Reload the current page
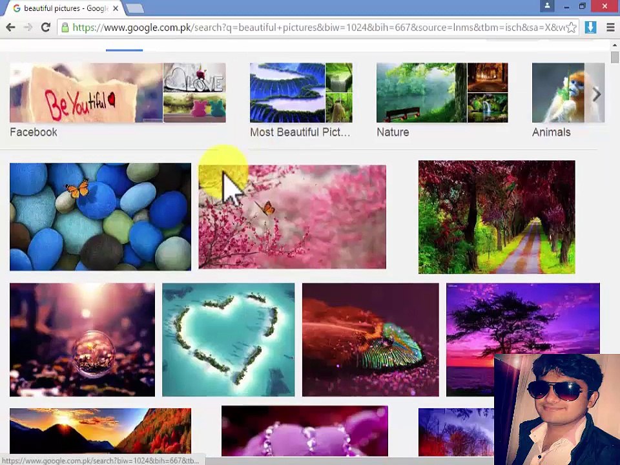This screenshot has width=620, height=465. [x=45, y=27]
